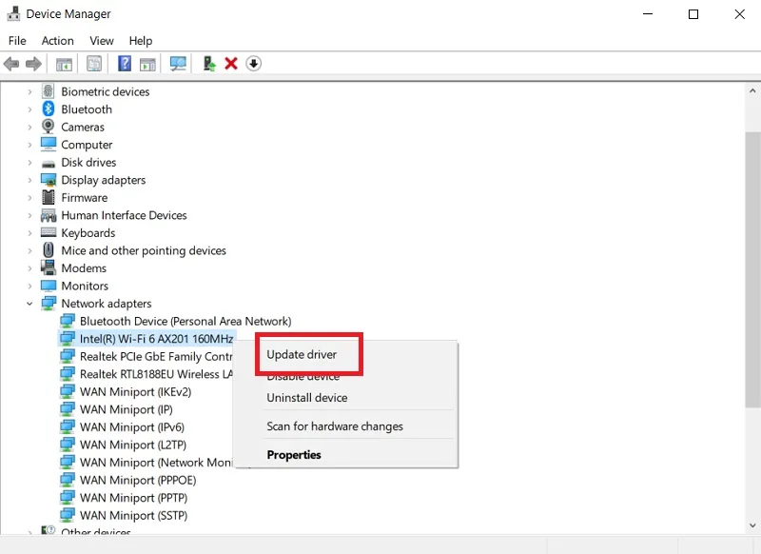761x554 pixels.
Task: Click the Disable device down-arrow toolbar icon
Action: pos(253,64)
